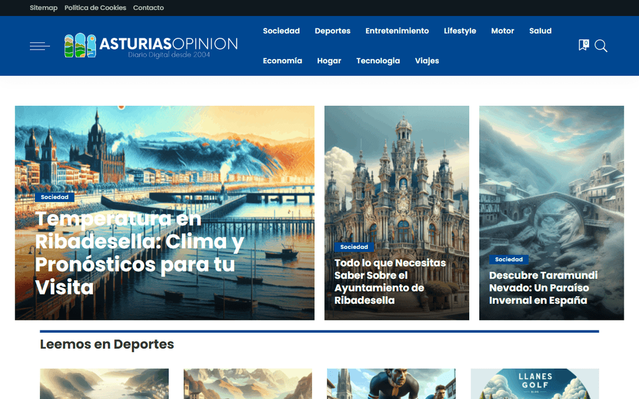Go to Hogar menu section
639x399 pixels.
point(329,61)
